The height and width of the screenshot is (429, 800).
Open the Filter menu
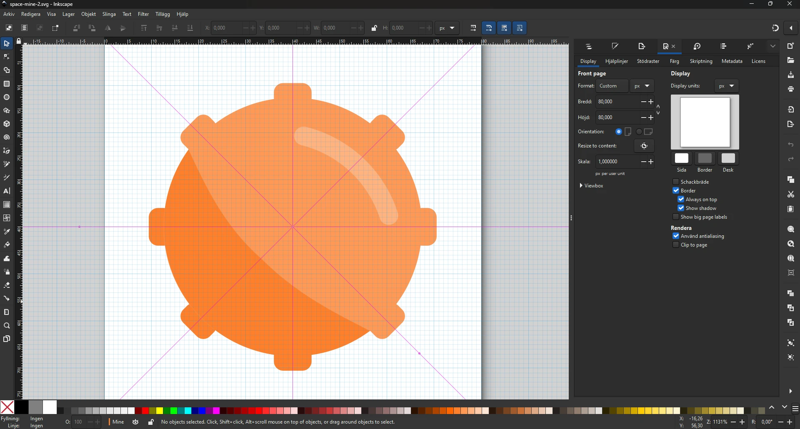143,14
